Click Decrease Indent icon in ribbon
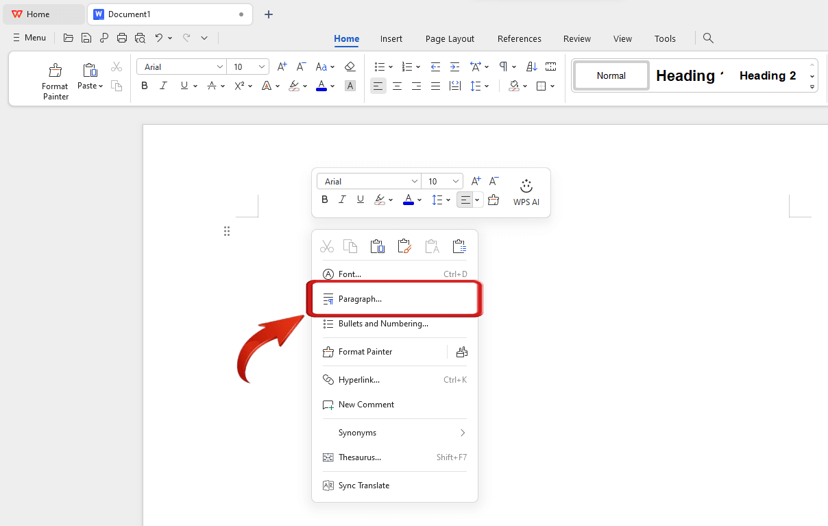Screen dimensions: 828x526 435,67
